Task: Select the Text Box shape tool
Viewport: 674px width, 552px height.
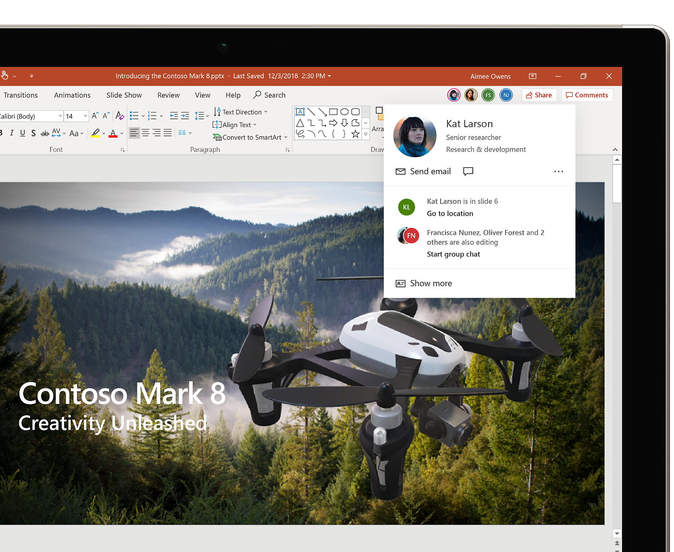Action: pos(300,112)
